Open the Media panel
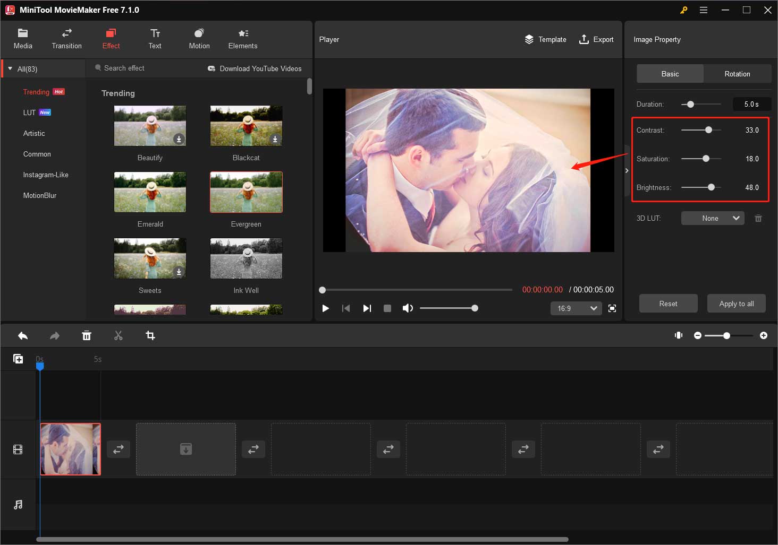This screenshot has height=545, width=778. coord(23,38)
